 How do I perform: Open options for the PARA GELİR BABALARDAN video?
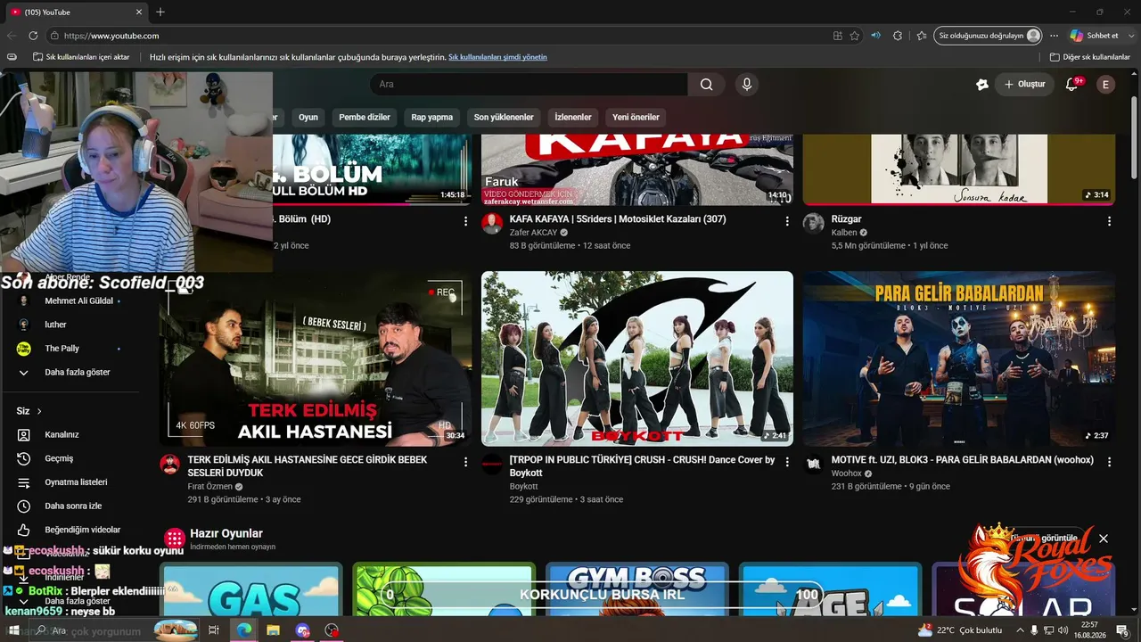pos(1109,462)
